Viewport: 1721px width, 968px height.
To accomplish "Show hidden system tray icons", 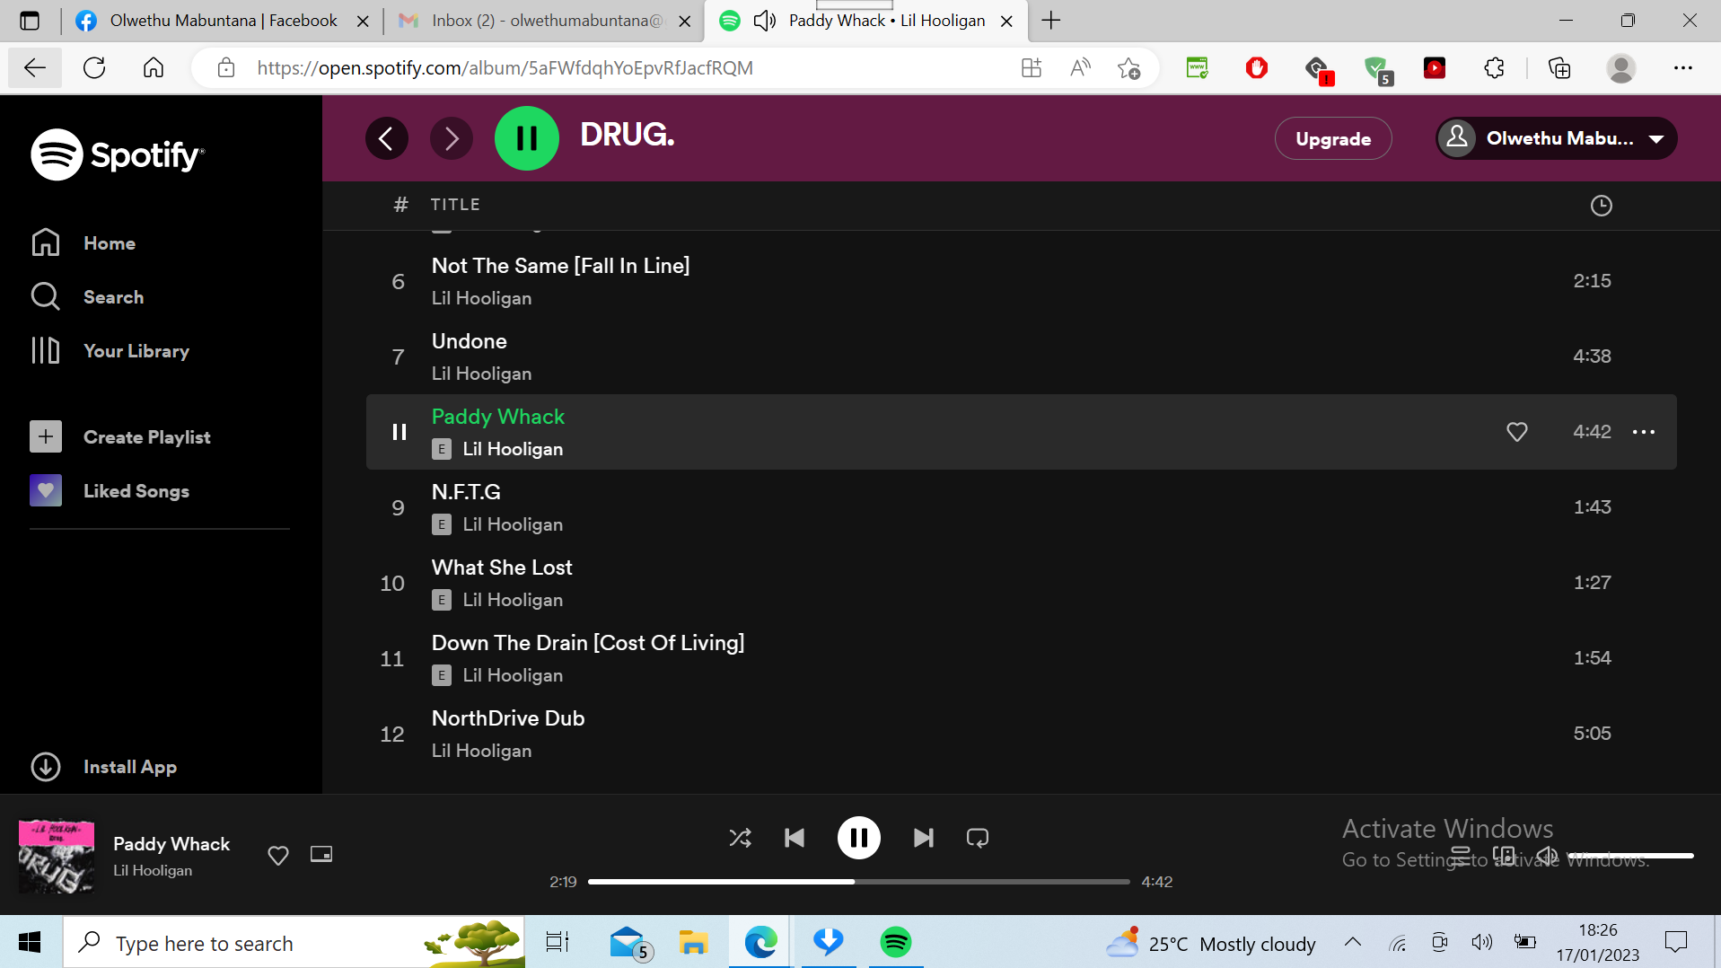I will [1353, 943].
